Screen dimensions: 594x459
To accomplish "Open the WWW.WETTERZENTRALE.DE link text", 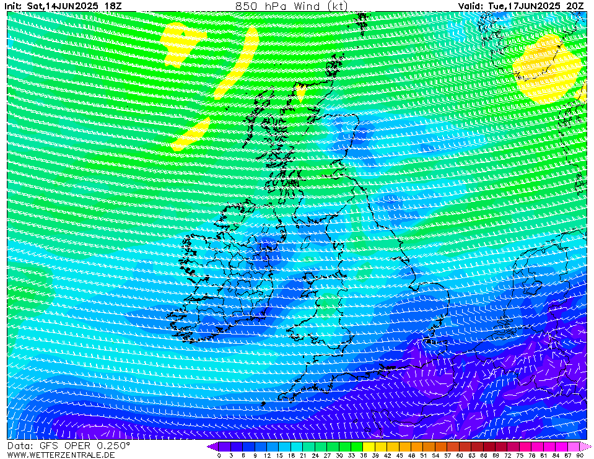I will pyautogui.click(x=61, y=455).
